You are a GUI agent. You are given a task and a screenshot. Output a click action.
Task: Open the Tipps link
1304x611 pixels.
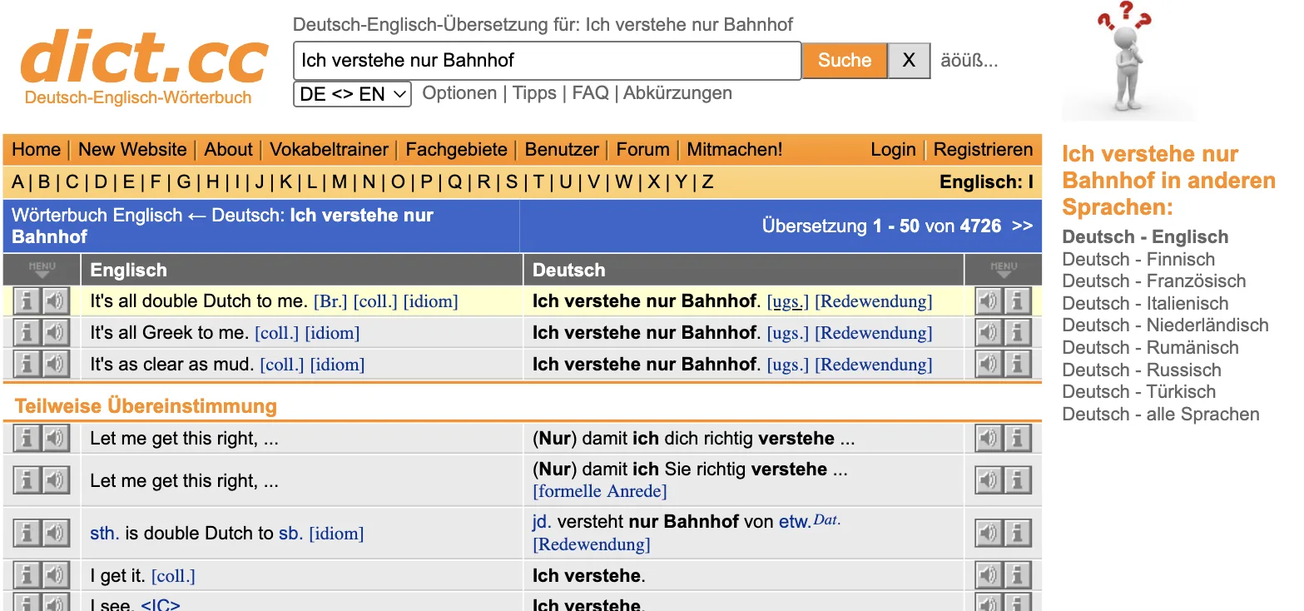point(534,93)
